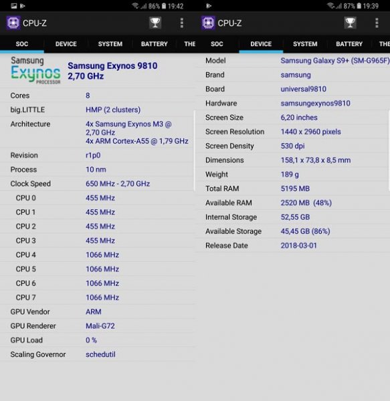Tap the clock '19:42' in left status bar
Viewport: 390px width, 401px height.
pos(176,5)
